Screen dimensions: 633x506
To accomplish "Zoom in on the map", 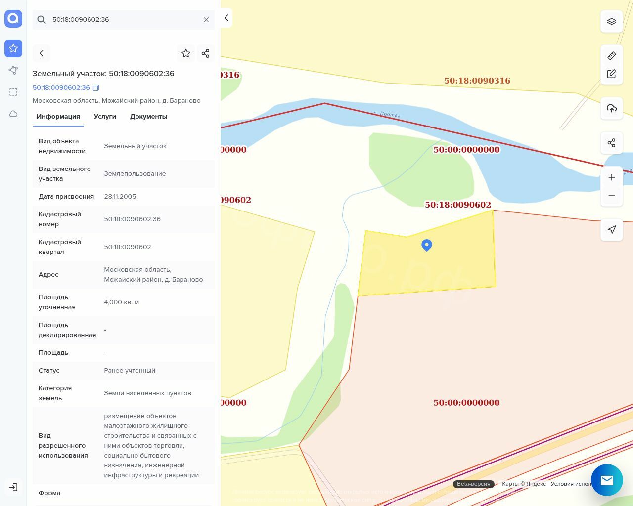I will (611, 177).
